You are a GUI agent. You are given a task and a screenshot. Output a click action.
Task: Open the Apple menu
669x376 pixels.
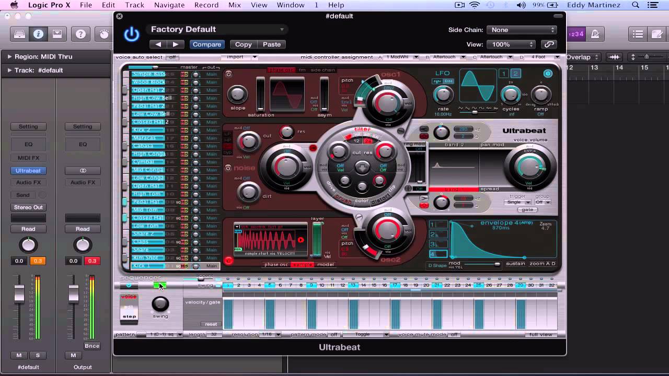tap(14, 5)
